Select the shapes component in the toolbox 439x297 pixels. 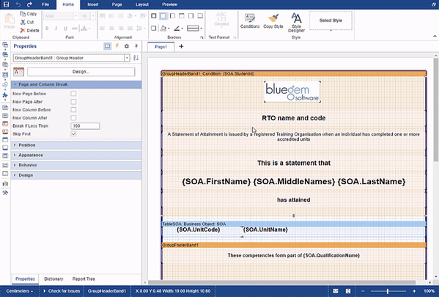(5, 85)
